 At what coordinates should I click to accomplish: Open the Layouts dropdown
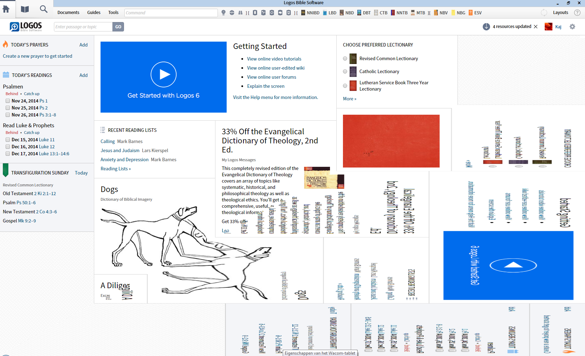[560, 13]
